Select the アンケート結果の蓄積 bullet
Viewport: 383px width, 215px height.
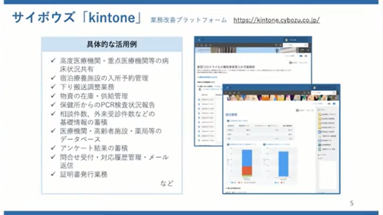[x=94, y=148]
